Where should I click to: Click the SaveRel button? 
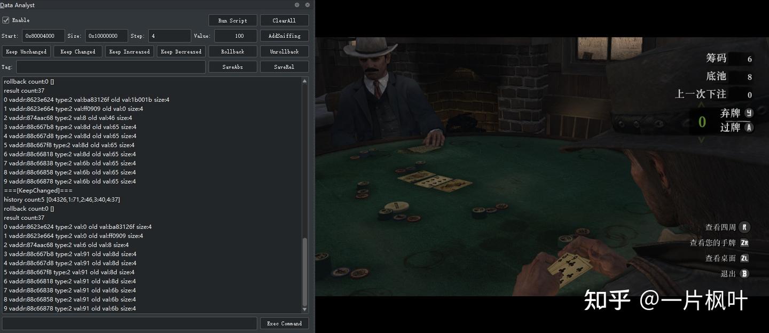tap(284, 67)
